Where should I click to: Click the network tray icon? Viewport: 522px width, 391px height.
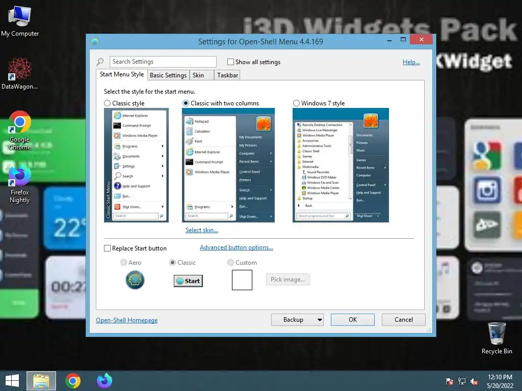[x=462, y=381]
